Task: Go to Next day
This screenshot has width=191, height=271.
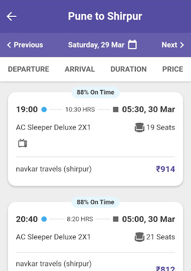Action: pyautogui.click(x=173, y=45)
